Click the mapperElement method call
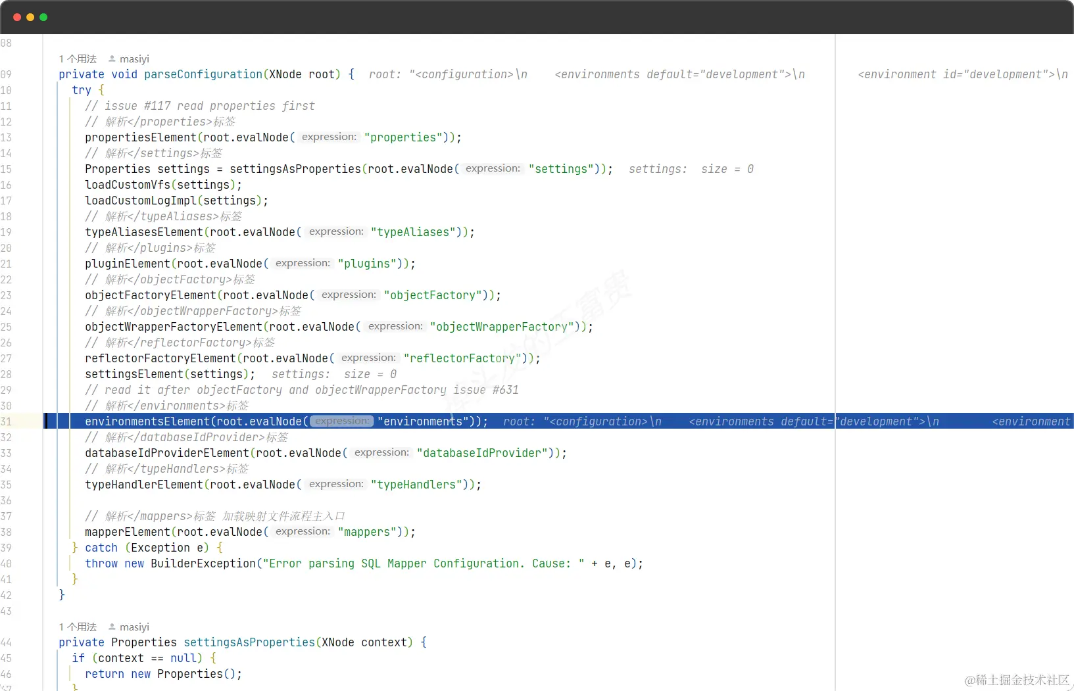 [128, 532]
